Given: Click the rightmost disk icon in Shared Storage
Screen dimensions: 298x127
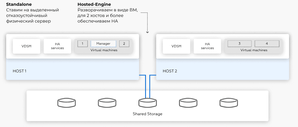Looking at the screenshot, I should [228, 103].
